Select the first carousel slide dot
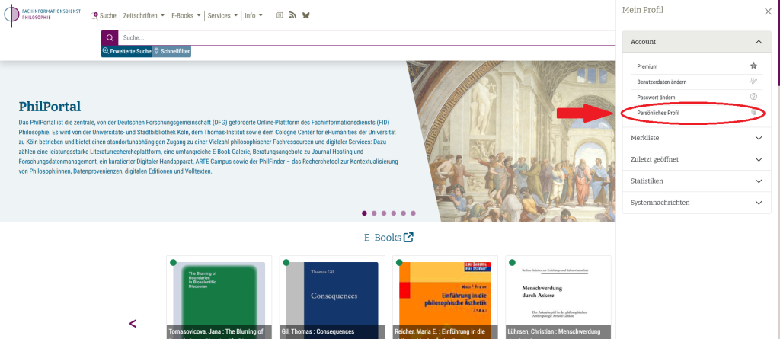Viewport: 780px width, 339px height. pyautogui.click(x=364, y=213)
